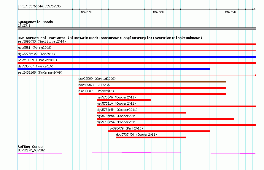
Task: Select the nsv9581 (Perry2008) thin red line
Action: pos(136,50)
